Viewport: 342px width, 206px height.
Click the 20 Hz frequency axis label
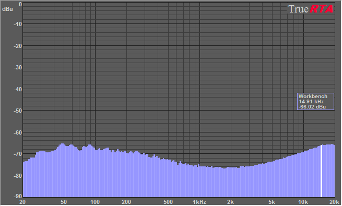22,202
